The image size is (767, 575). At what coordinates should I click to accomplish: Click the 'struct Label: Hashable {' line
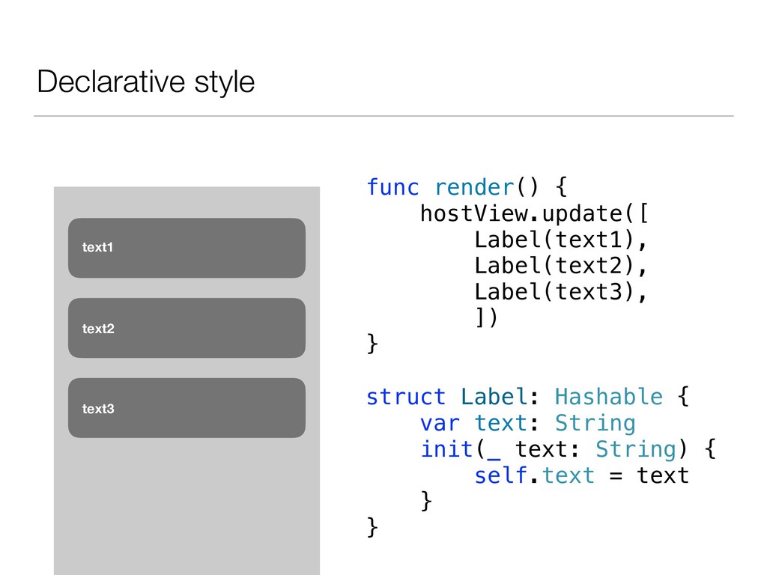528,397
